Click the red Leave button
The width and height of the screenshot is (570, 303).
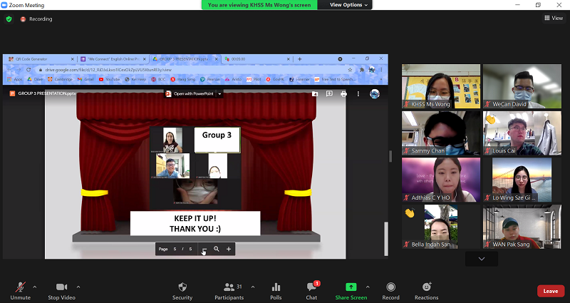550,291
